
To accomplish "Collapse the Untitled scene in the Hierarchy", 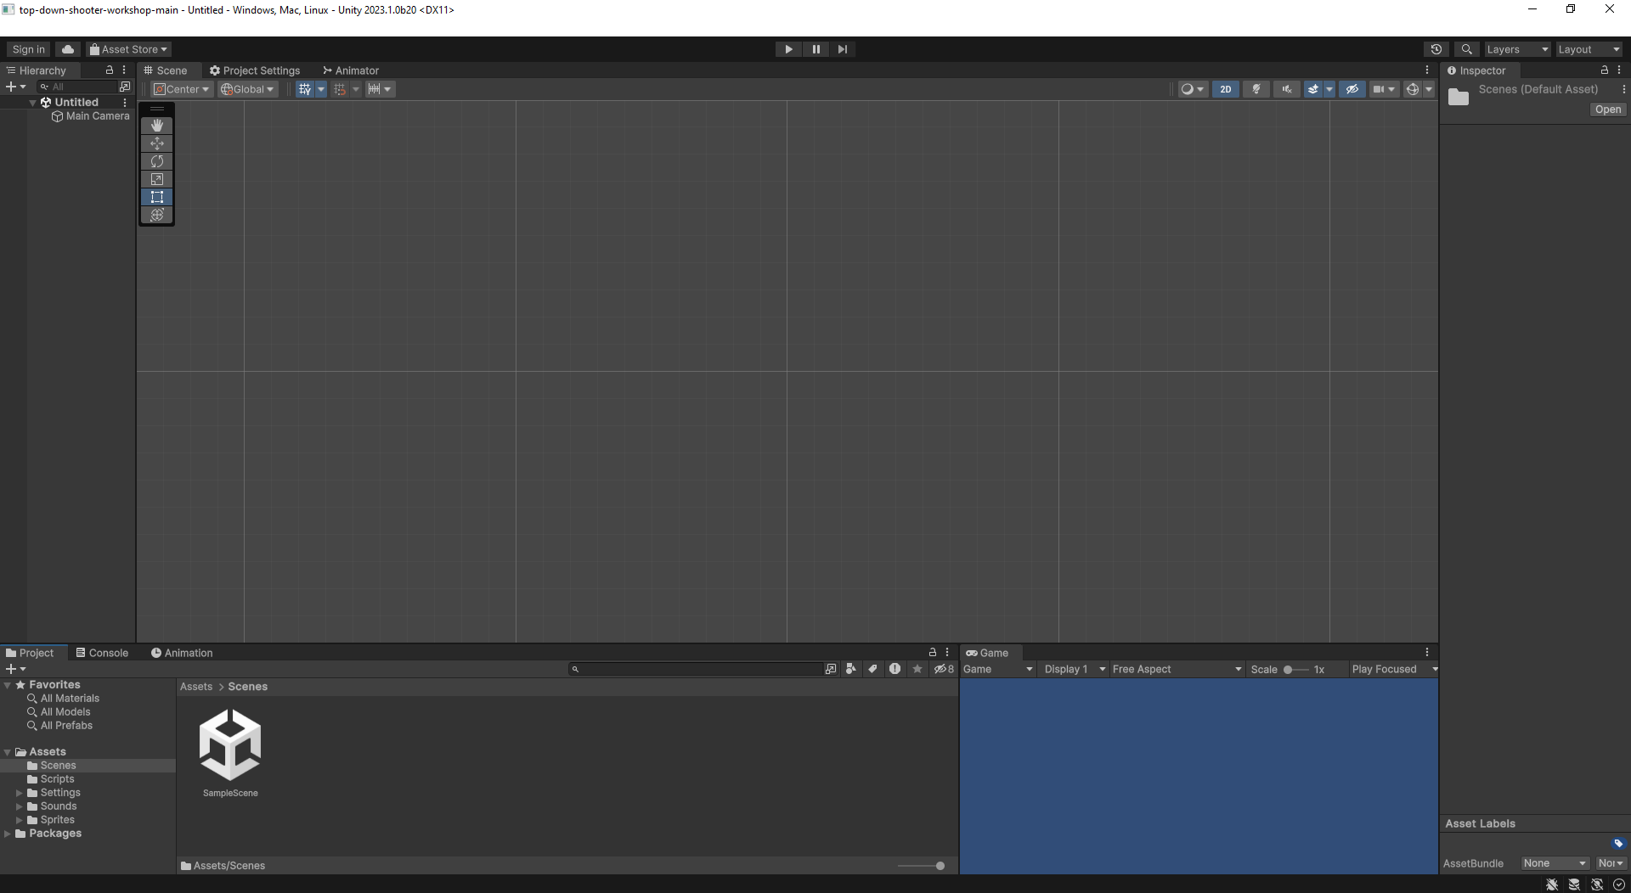I will 32,102.
